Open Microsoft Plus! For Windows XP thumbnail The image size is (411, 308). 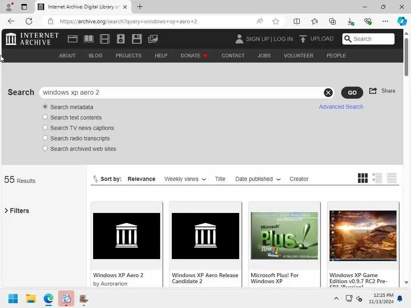coord(284,235)
